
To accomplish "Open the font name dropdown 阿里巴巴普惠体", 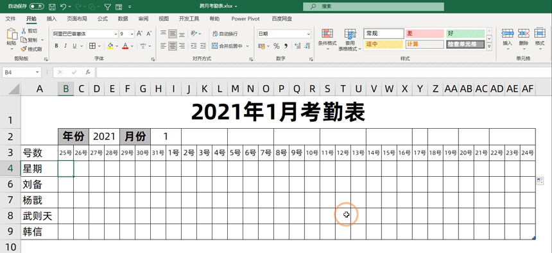I will pyautogui.click(x=116, y=34).
